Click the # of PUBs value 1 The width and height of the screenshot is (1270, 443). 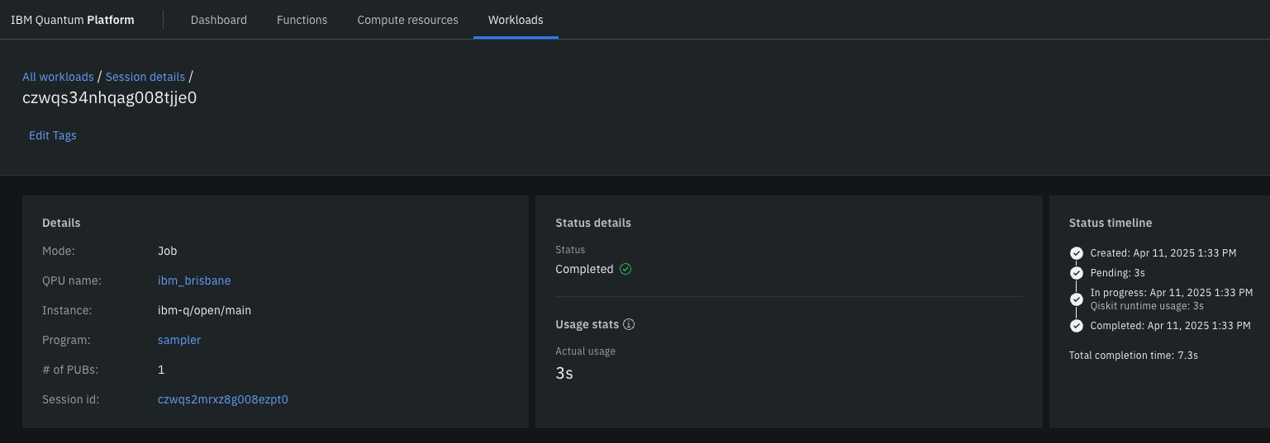pos(161,370)
